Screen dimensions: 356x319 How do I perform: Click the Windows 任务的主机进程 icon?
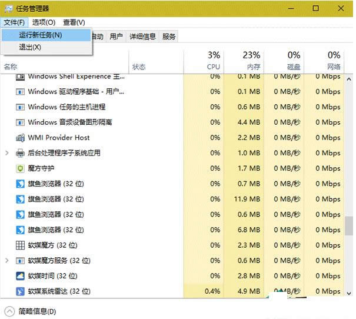coord(20,107)
